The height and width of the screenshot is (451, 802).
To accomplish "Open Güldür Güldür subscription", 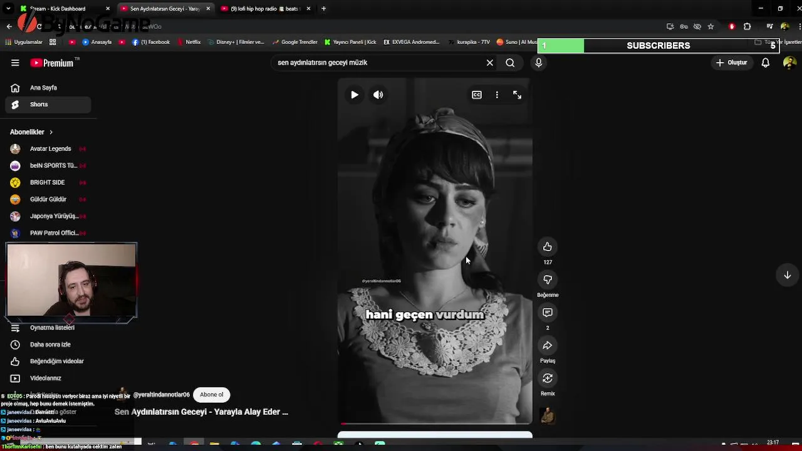I will click(48, 199).
